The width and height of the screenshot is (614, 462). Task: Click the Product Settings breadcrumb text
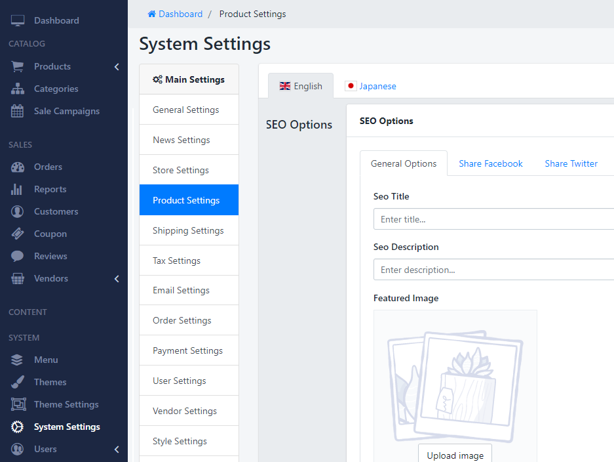252,14
